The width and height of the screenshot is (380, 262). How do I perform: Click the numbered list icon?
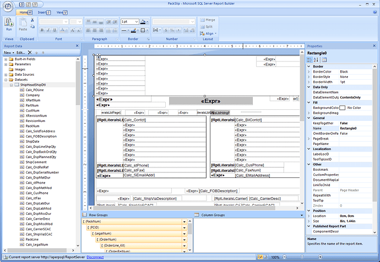pos(115,30)
